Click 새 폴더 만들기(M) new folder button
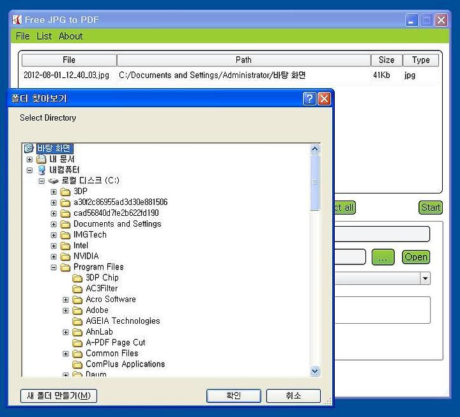Image resolution: width=460 pixels, height=417 pixels. tap(59, 396)
